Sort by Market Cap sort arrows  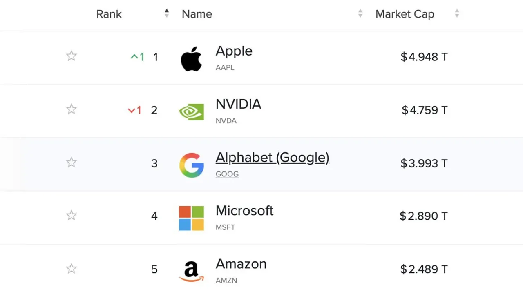pos(457,13)
